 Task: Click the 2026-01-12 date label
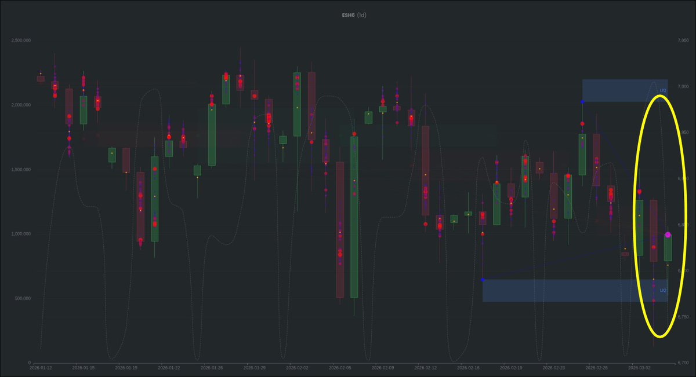coord(41,367)
